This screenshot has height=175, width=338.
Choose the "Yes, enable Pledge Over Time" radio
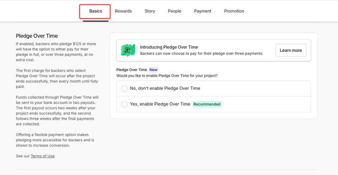pos(124,104)
